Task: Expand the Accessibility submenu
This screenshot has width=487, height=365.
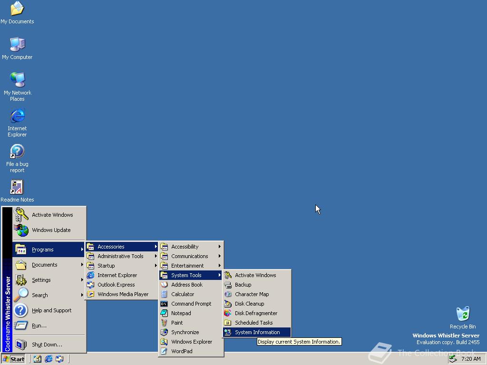Action: click(191, 247)
